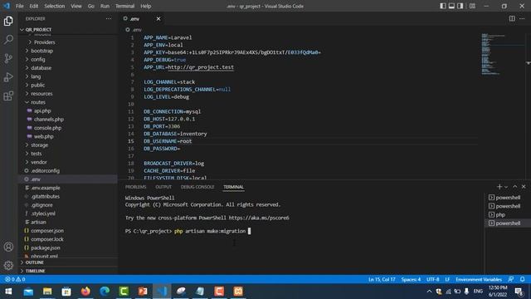Open the Accounts icon in activity bar
This screenshot has height=299, width=531.
click(x=8, y=247)
